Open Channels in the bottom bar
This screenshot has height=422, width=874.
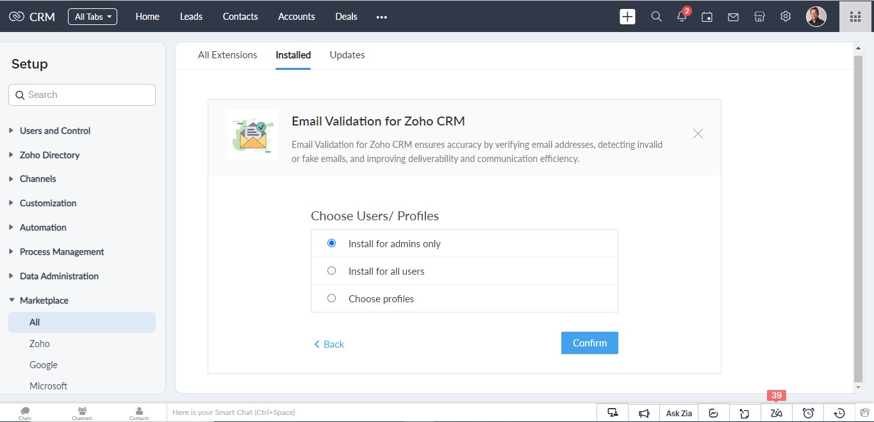pos(82,413)
